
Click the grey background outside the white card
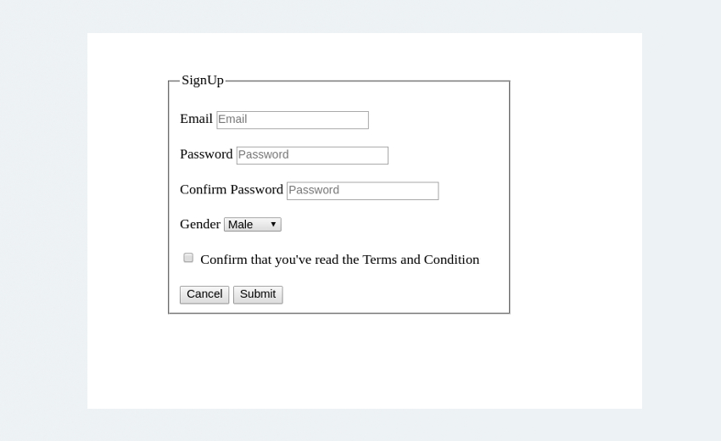coord(42,220)
